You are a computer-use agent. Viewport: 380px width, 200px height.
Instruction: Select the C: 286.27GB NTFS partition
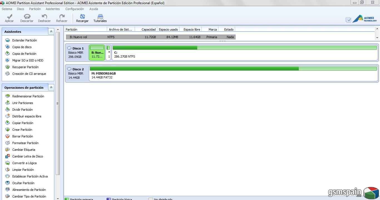click(x=245, y=53)
